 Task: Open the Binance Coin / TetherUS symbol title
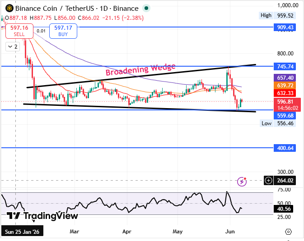77,8
